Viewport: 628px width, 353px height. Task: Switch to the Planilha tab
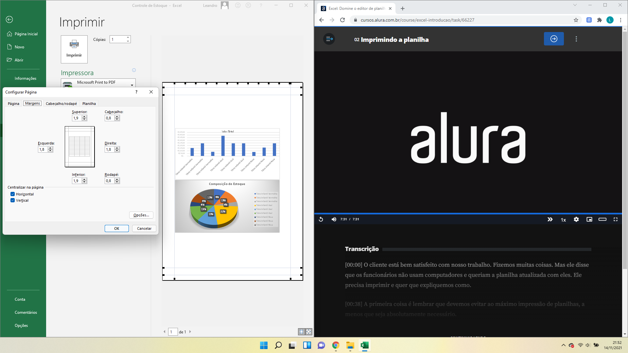click(89, 104)
